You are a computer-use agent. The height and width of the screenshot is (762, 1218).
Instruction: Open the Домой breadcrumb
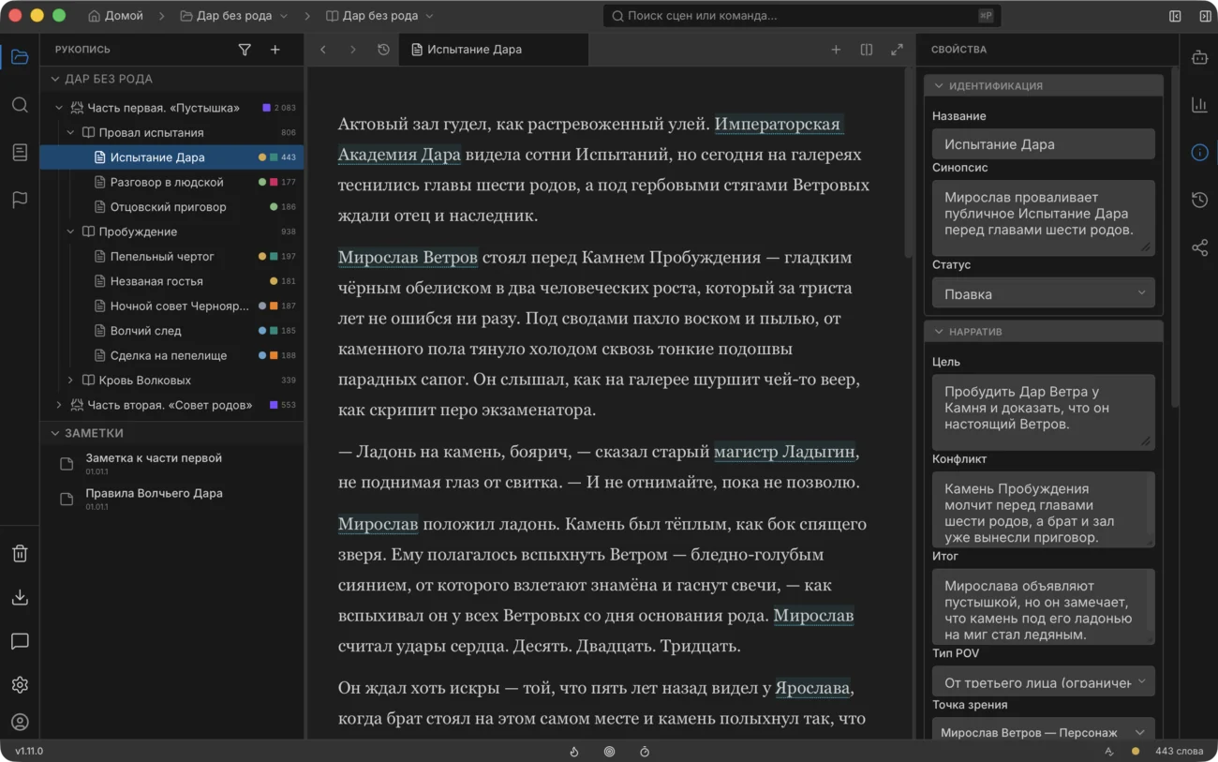[x=116, y=16]
